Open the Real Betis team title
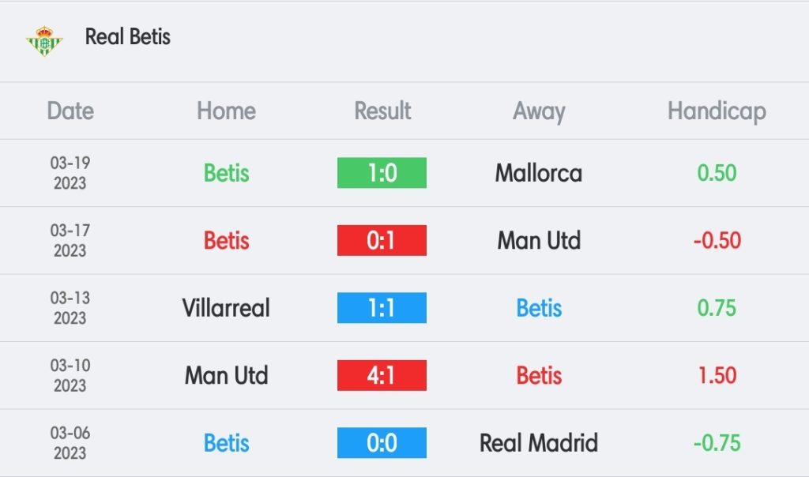 coord(127,37)
